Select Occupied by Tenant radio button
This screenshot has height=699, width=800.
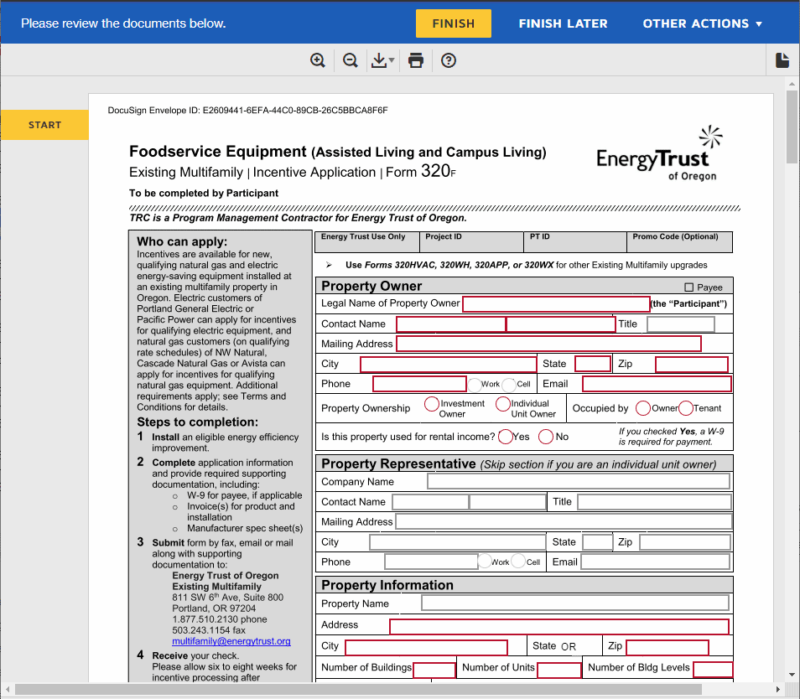click(x=686, y=408)
